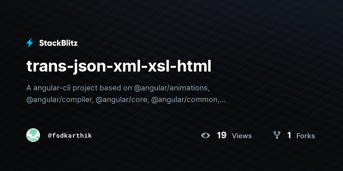Screen dimensions: 343x171
Task: Click the eye views icon
Action: click(205, 135)
